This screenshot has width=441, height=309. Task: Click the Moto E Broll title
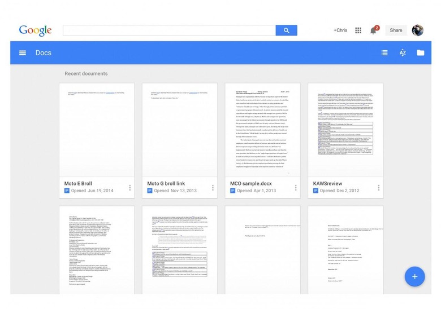pos(78,183)
